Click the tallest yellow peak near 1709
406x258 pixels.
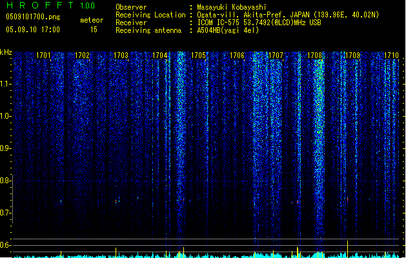click(x=347, y=249)
